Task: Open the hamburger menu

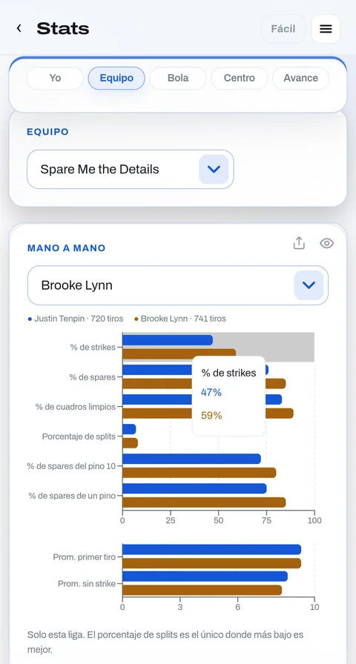Action: pos(326,29)
